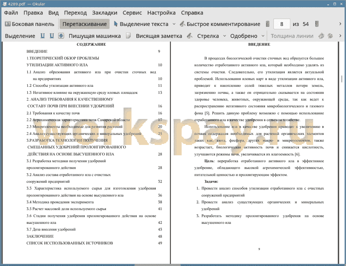Click contents entry 'ЗАКЛЮЧЕНИЕ'
Image resolution: width=346 pixels, height=266 pixels.
pos(40,236)
